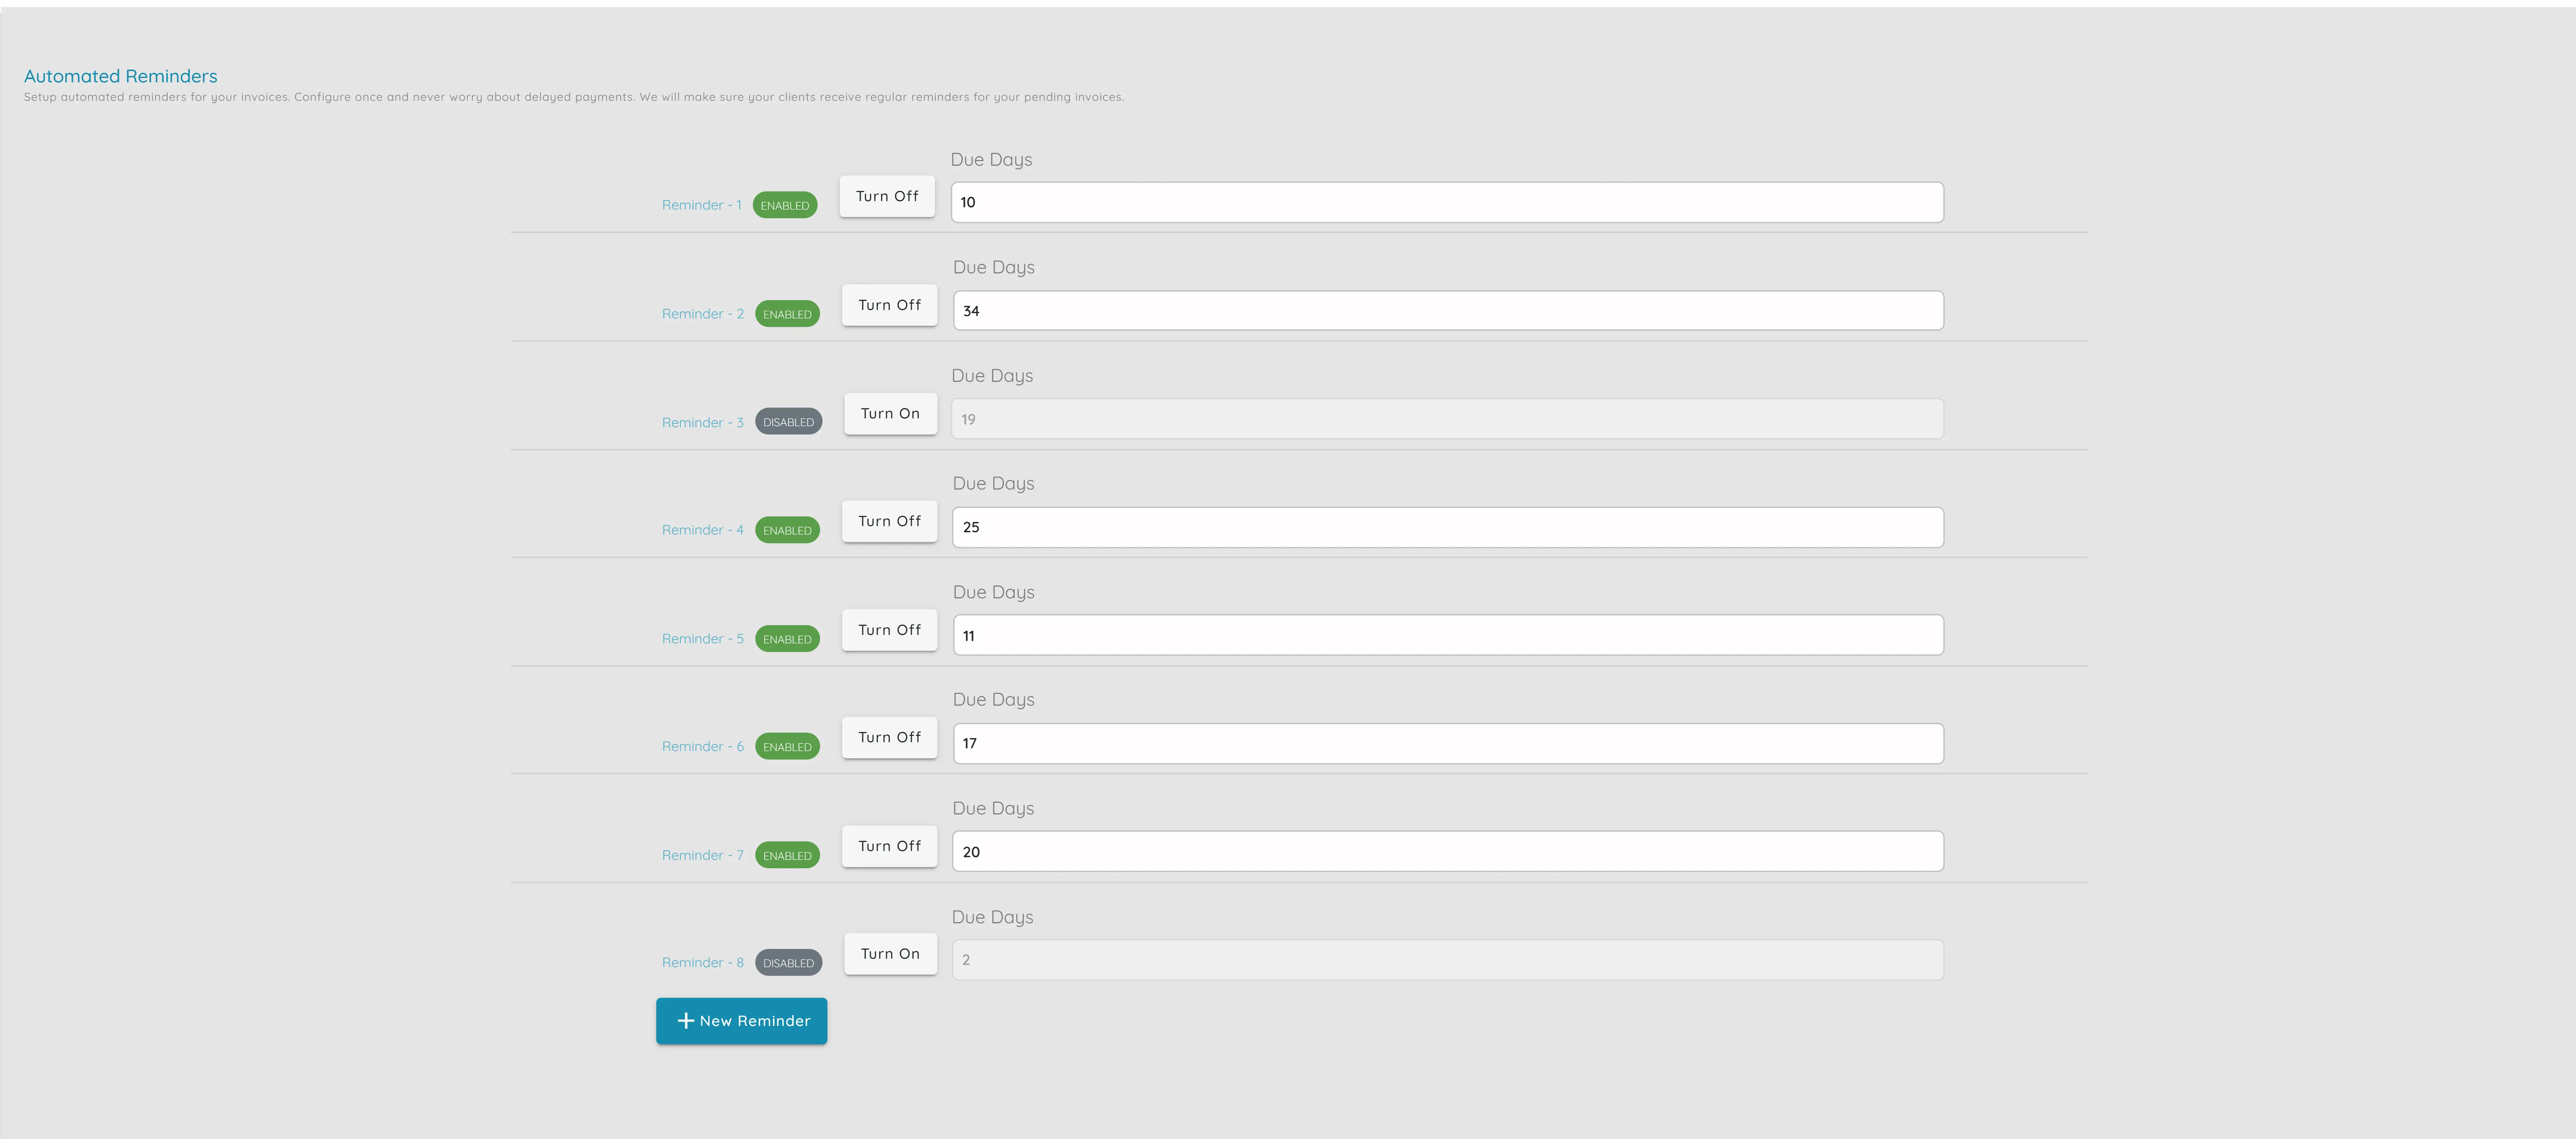Turn off Reminder - 4
The image size is (2576, 1139).
888,521
